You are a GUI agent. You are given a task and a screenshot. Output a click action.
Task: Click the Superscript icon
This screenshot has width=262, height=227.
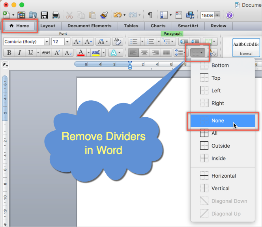click(x=57, y=53)
